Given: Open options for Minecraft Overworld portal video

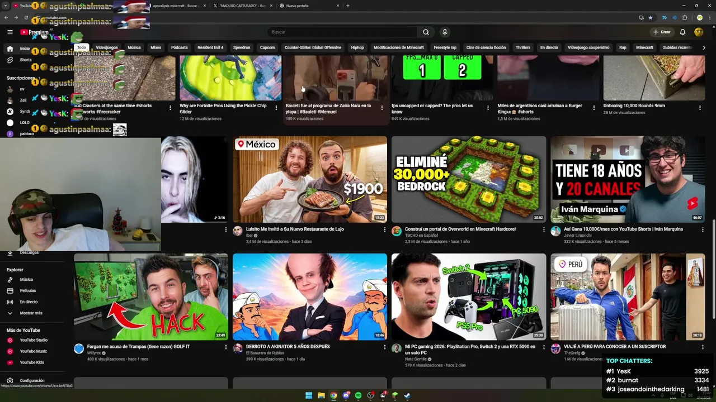Looking at the screenshot, I should click(543, 229).
